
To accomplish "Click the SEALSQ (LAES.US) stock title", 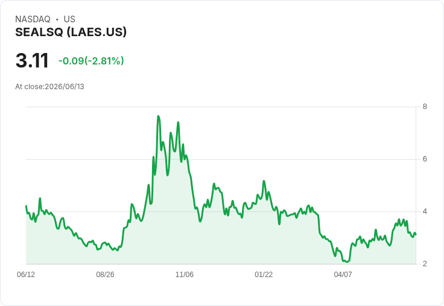I will [x=71, y=33].
